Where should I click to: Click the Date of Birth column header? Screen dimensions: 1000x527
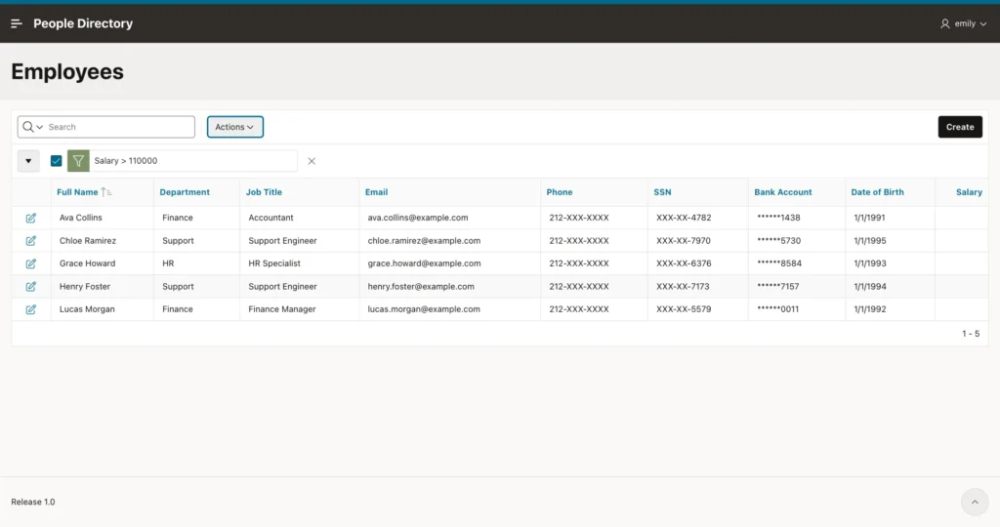(x=877, y=192)
